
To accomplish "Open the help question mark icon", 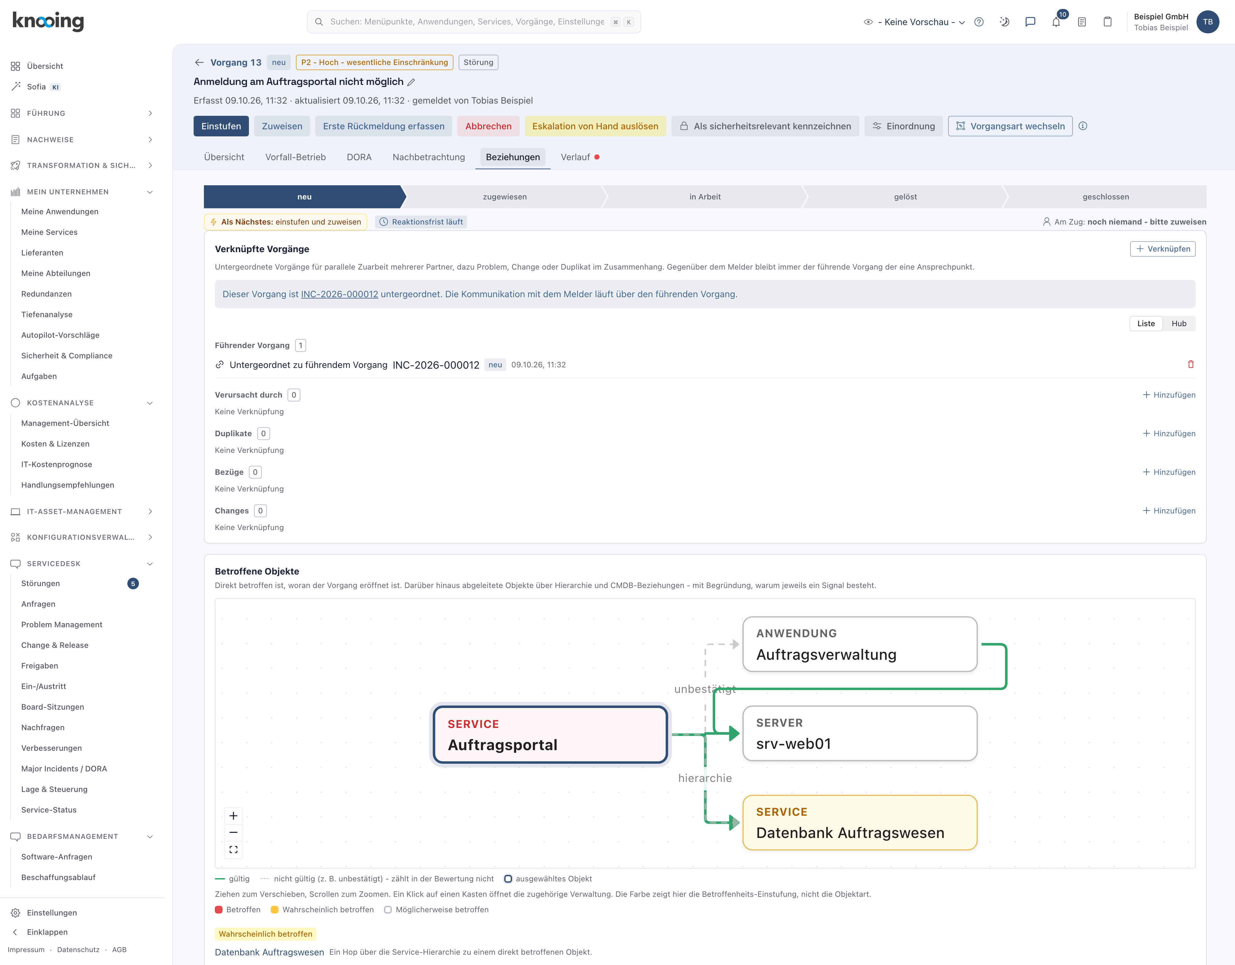I will point(979,22).
